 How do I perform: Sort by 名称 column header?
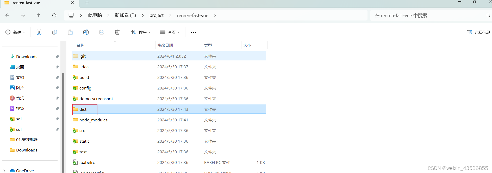(113, 45)
